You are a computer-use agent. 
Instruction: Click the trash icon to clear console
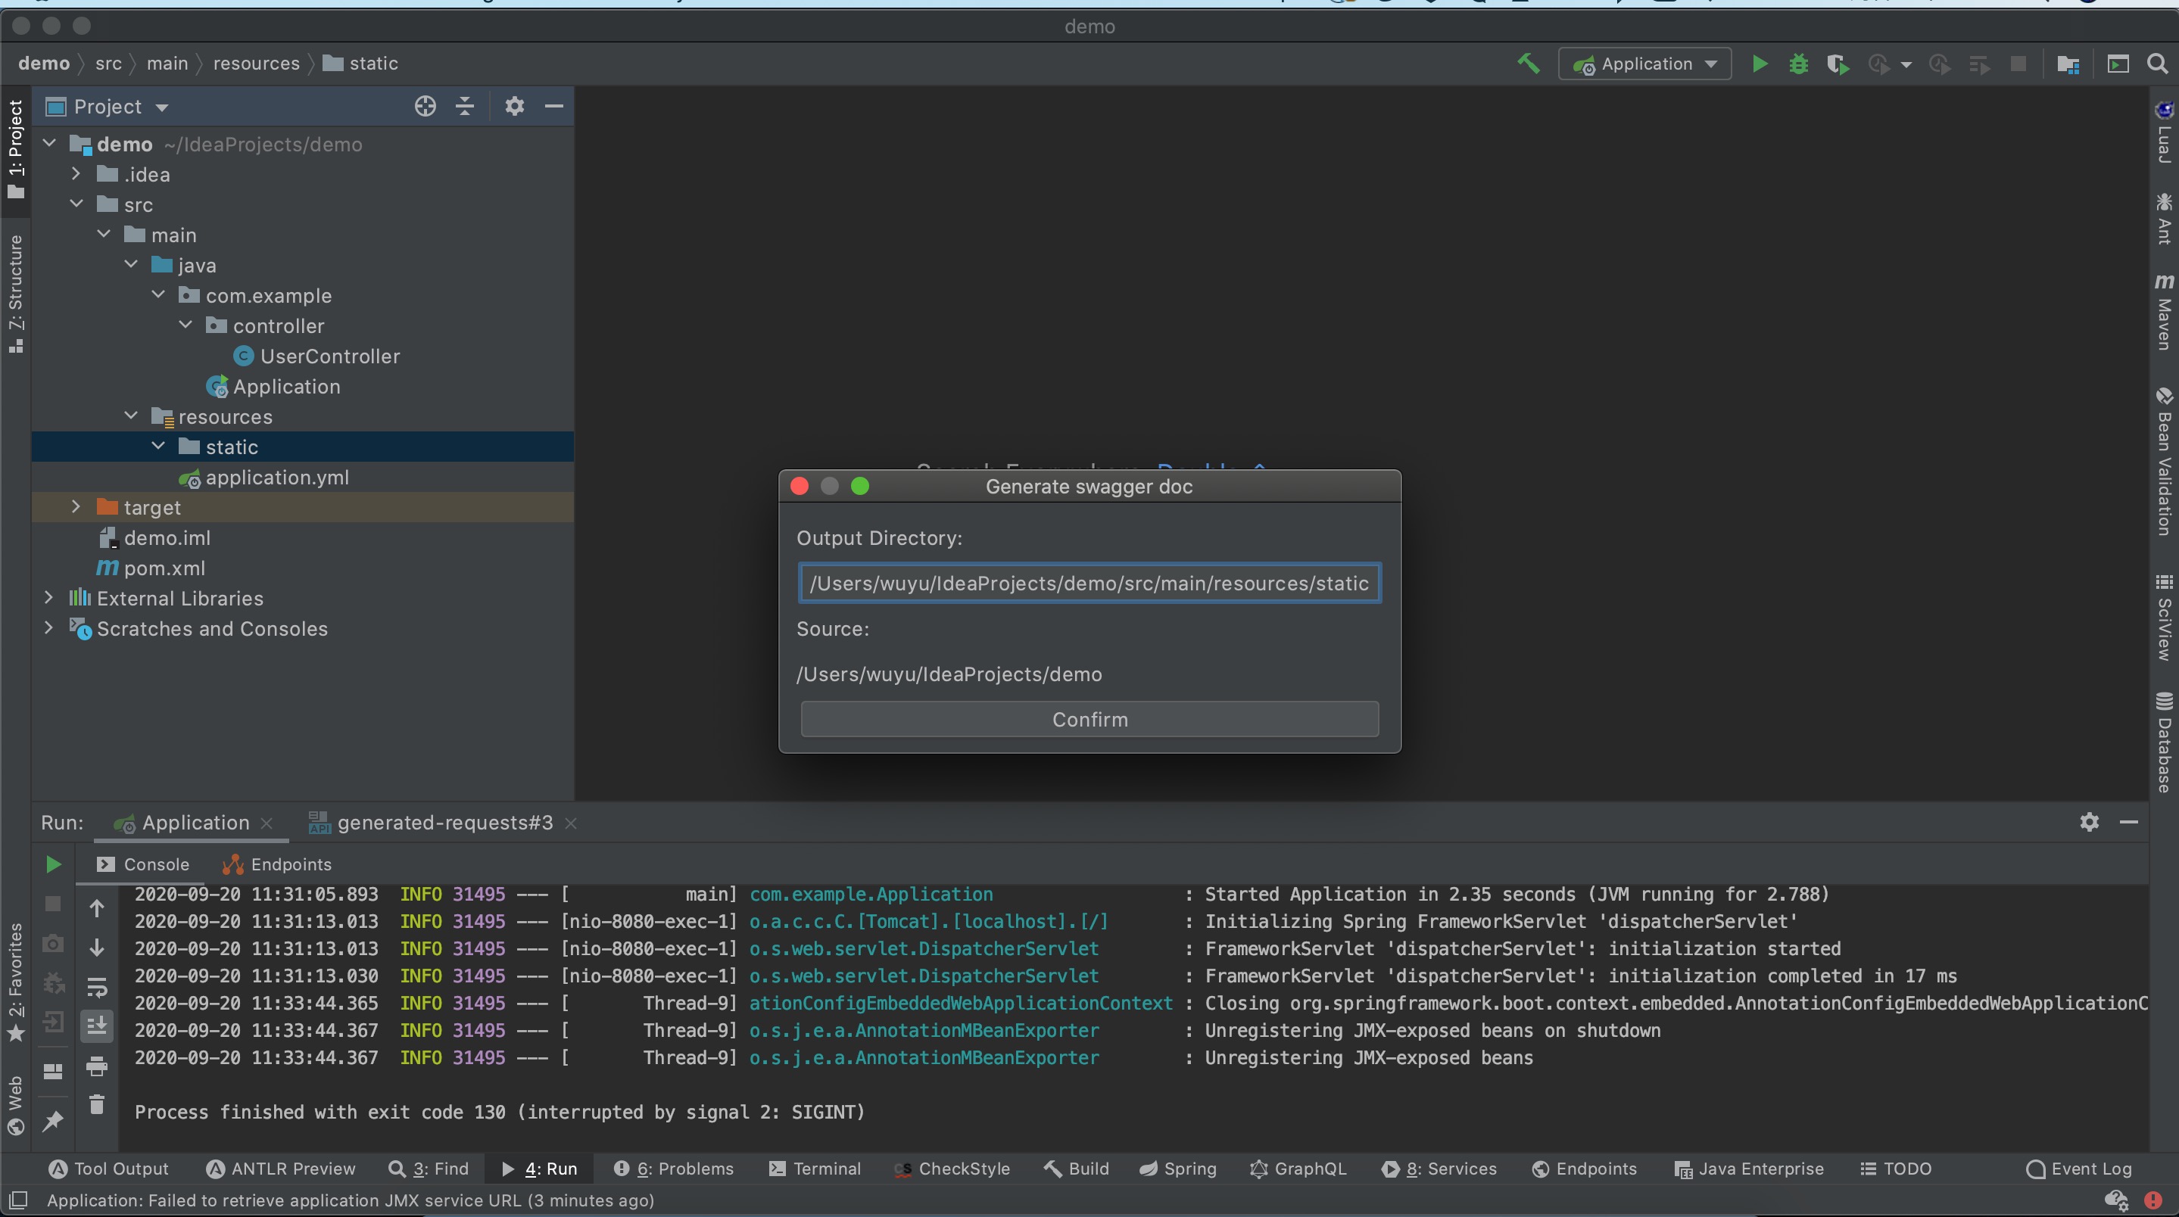97,1104
